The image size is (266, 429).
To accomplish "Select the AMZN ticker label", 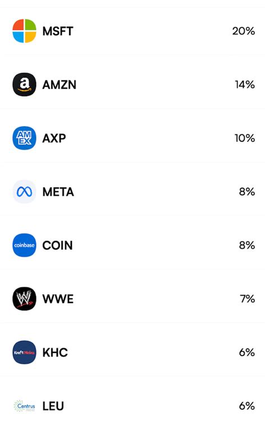I will point(59,85).
